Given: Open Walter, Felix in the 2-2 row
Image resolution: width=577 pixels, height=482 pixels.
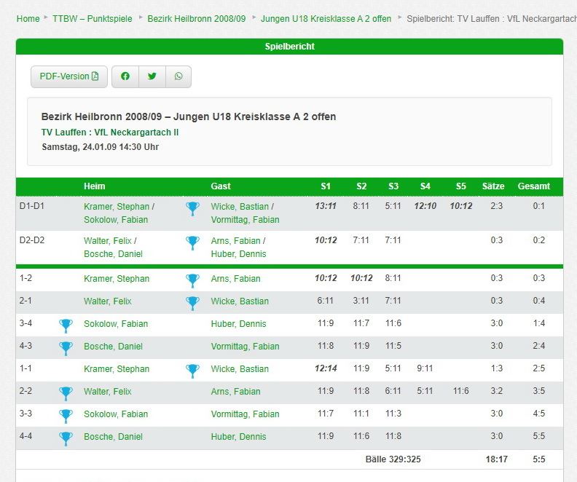Looking at the screenshot, I should [107, 392].
